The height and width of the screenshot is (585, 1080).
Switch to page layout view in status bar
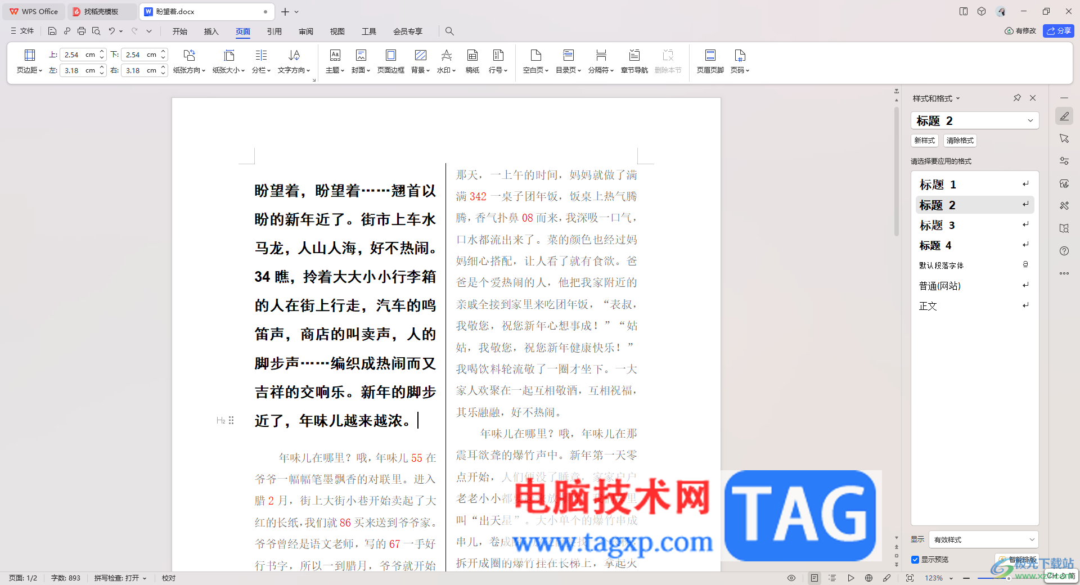814,578
